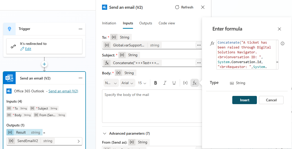Viewport: 292px width, 149px height.
Task: Open the paragraph style dropdown (N...)
Action: [111, 83]
